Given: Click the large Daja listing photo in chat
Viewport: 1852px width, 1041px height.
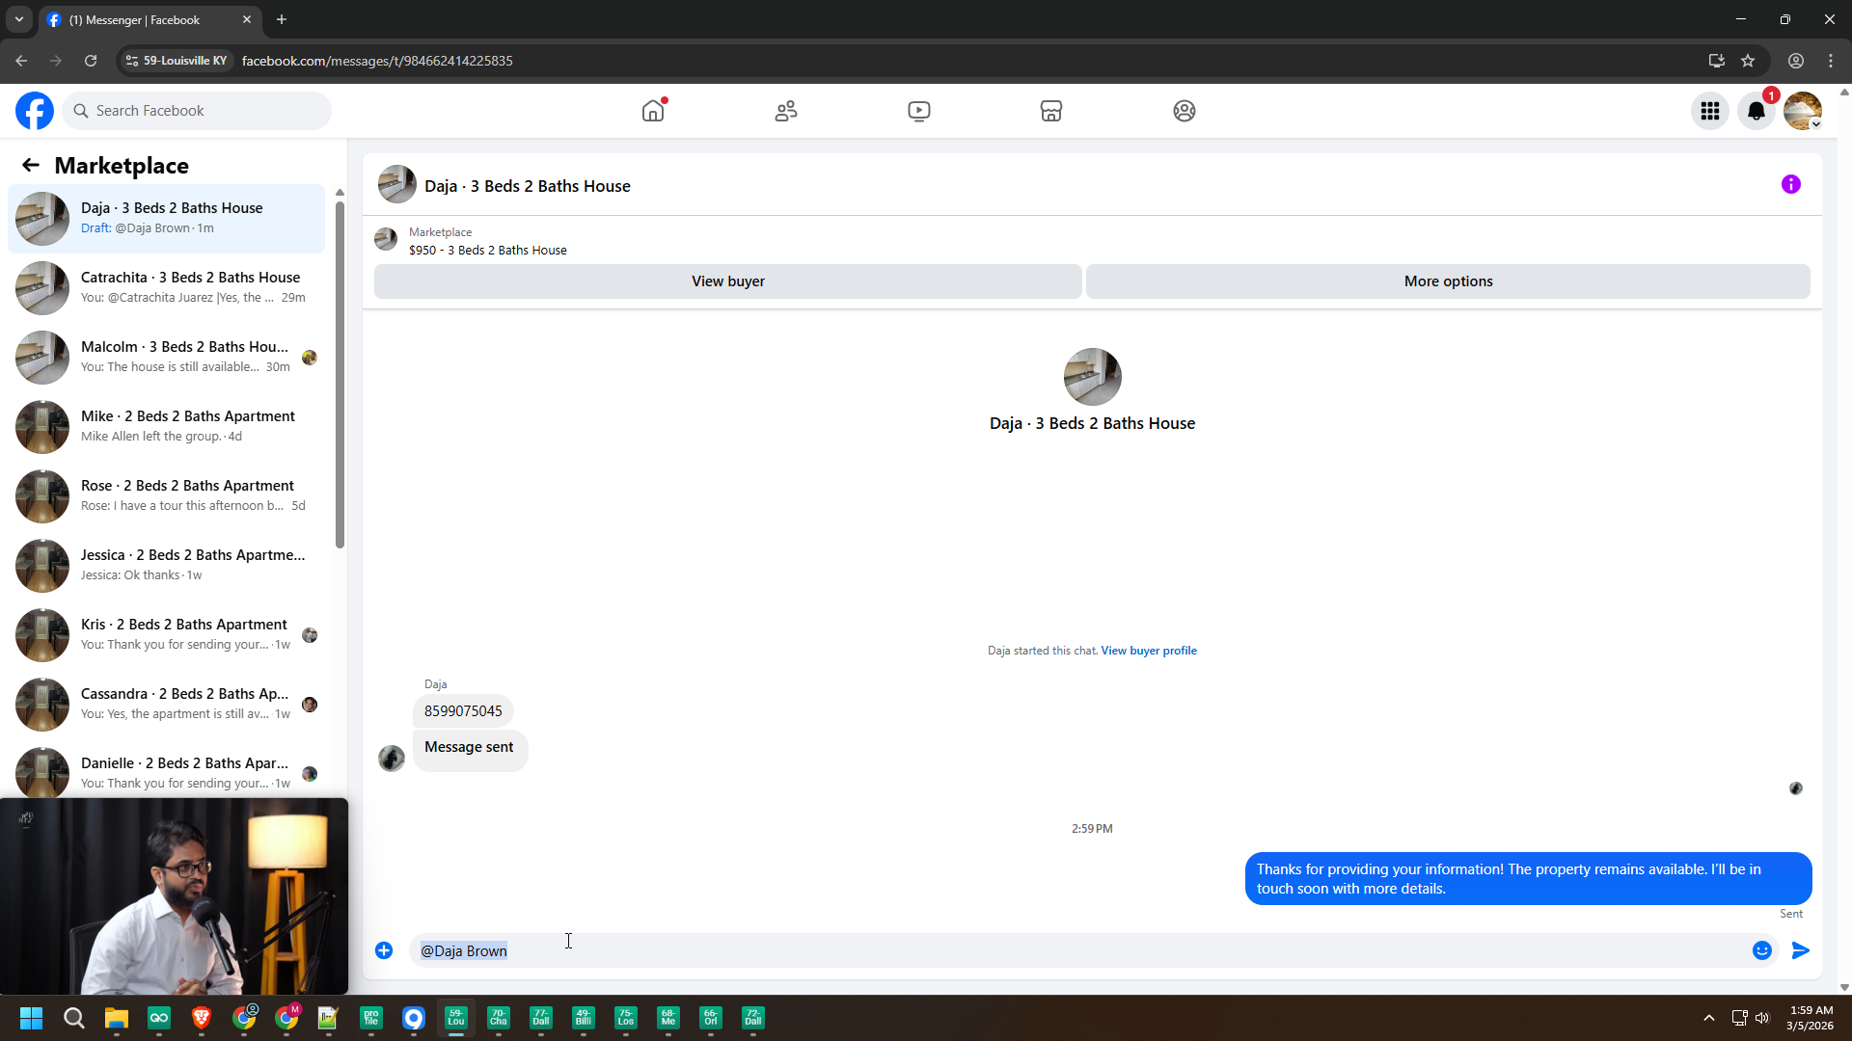Looking at the screenshot, I should (x=1092, y=377).
